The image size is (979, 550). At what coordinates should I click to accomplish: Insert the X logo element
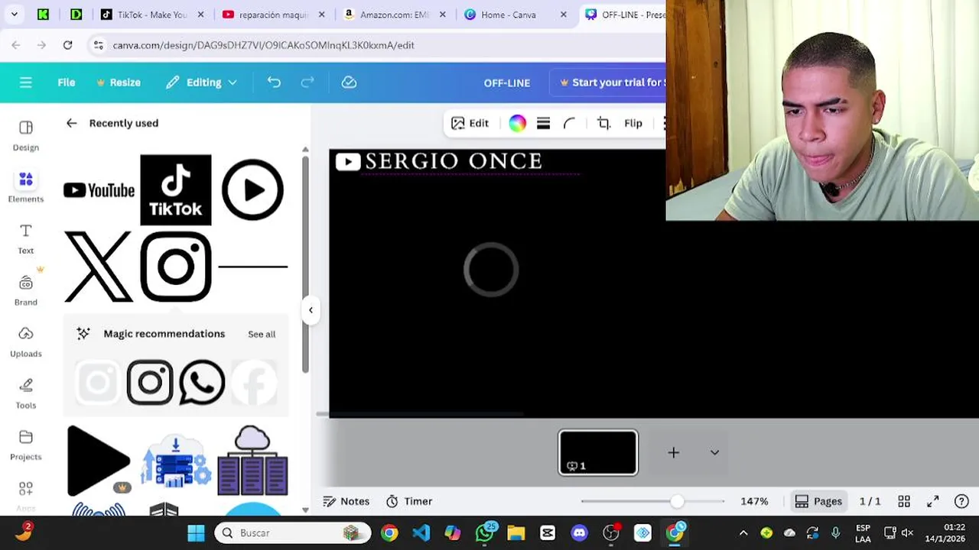point(99,267)
